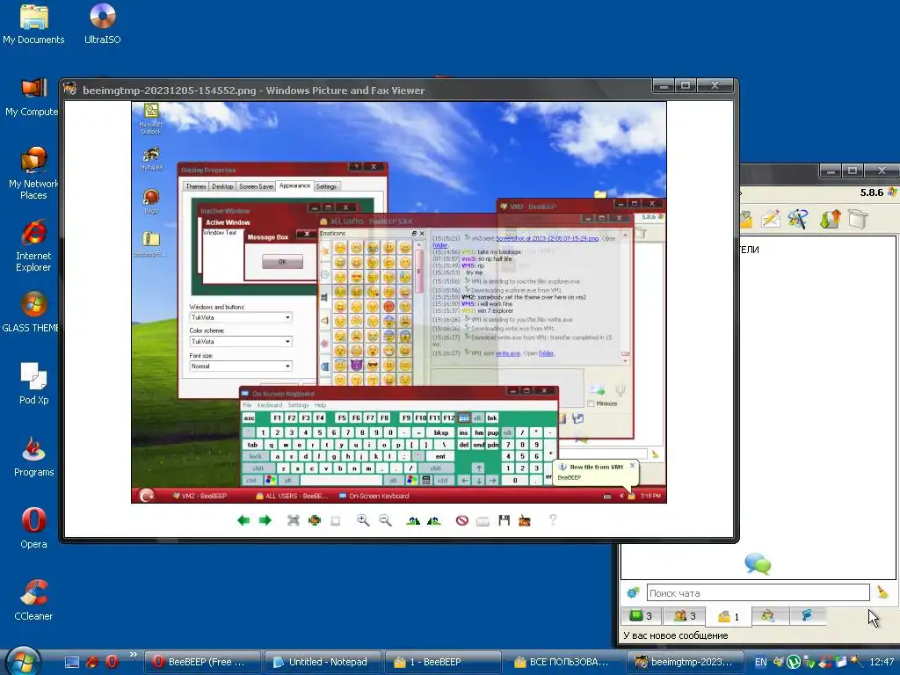900x675 pixels.
Task: Open Programs desktop icon
Action: (x=34, y=456)
